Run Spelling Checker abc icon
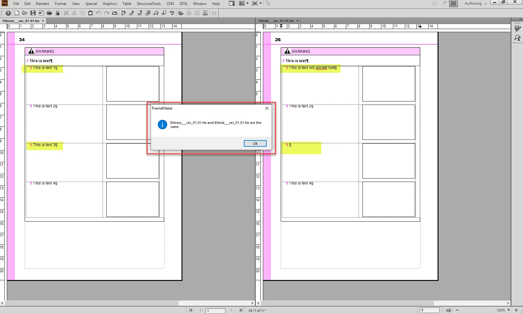Viewport: 523px width, 314px height. [172, 13]
